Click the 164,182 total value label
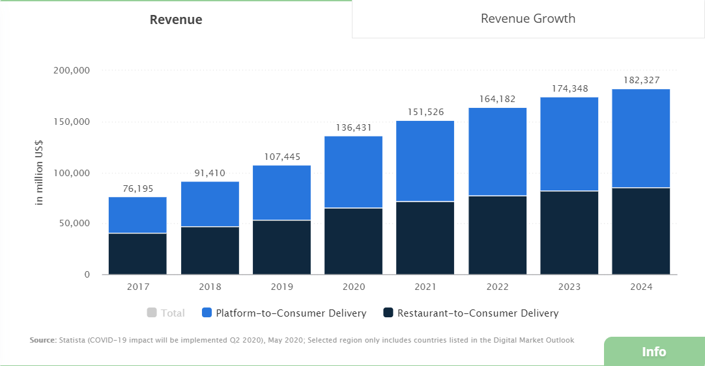 (497, 99)
